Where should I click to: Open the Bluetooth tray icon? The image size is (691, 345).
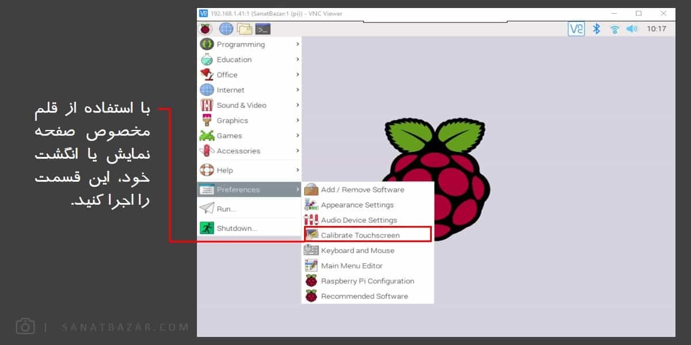pos(597,29)
